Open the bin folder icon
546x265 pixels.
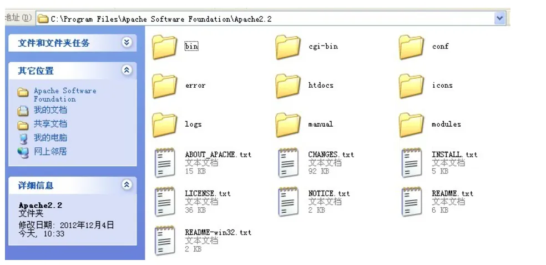165,47
